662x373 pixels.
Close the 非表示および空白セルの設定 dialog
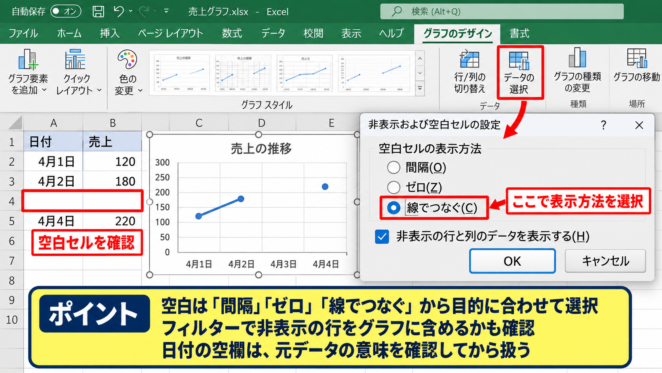tap(639, 125)
